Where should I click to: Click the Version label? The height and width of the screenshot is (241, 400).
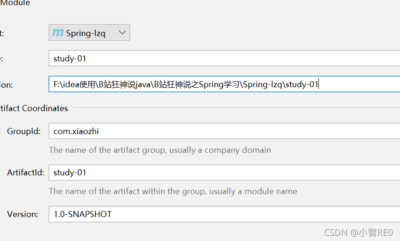[x=23, y=214]
